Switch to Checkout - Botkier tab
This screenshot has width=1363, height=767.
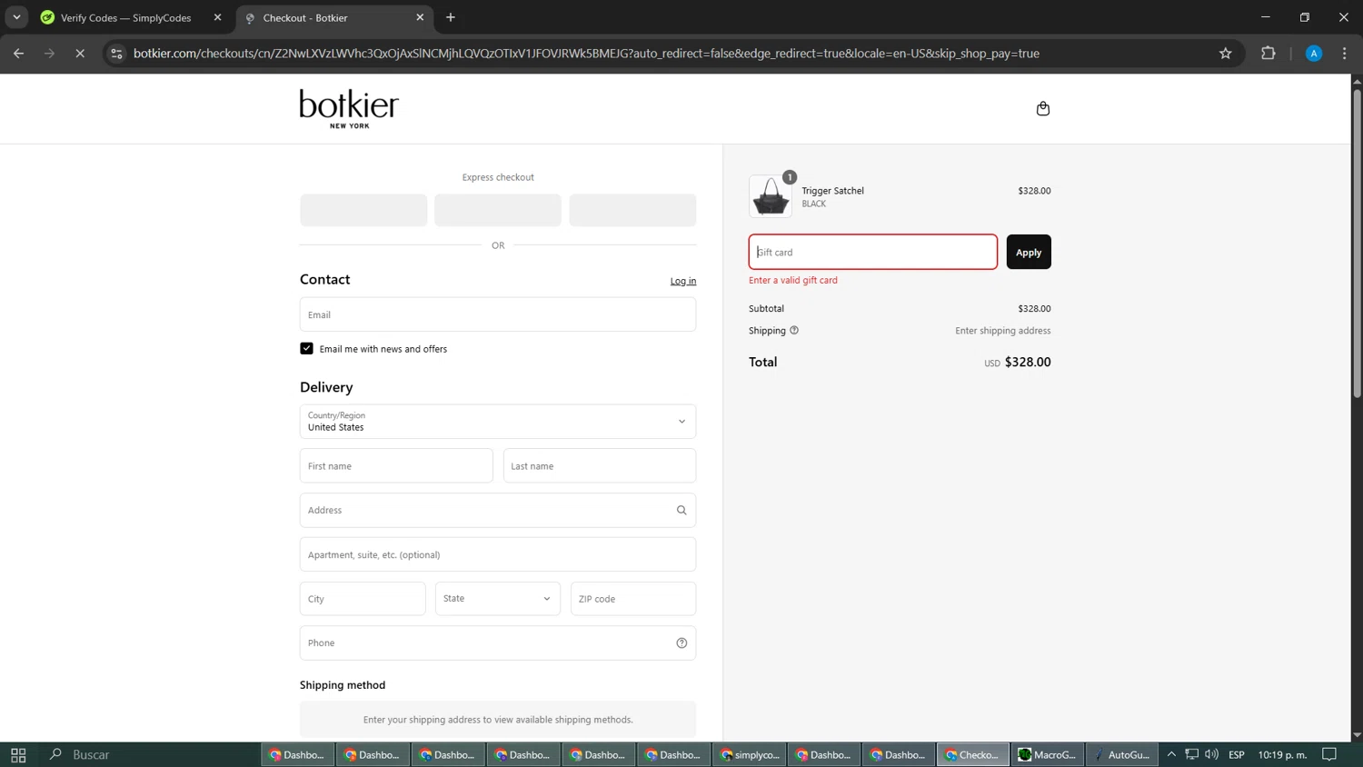point(334,17)
